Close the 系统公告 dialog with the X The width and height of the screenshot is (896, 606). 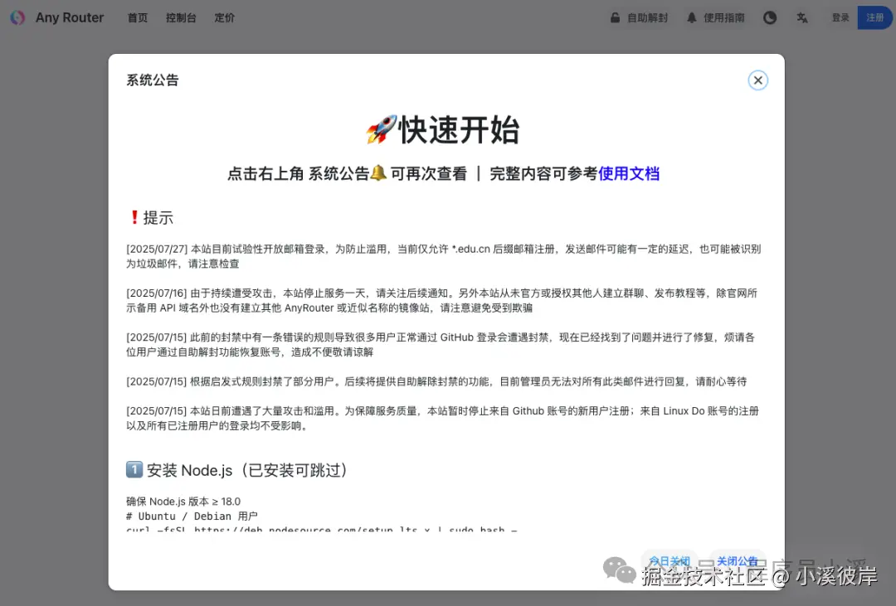pos(757,80)
